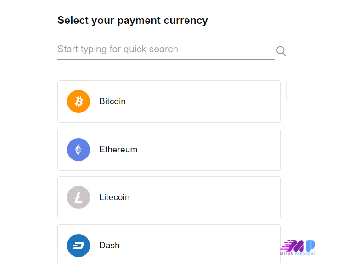Click the underline beneath the search field

tap(166, 59)
